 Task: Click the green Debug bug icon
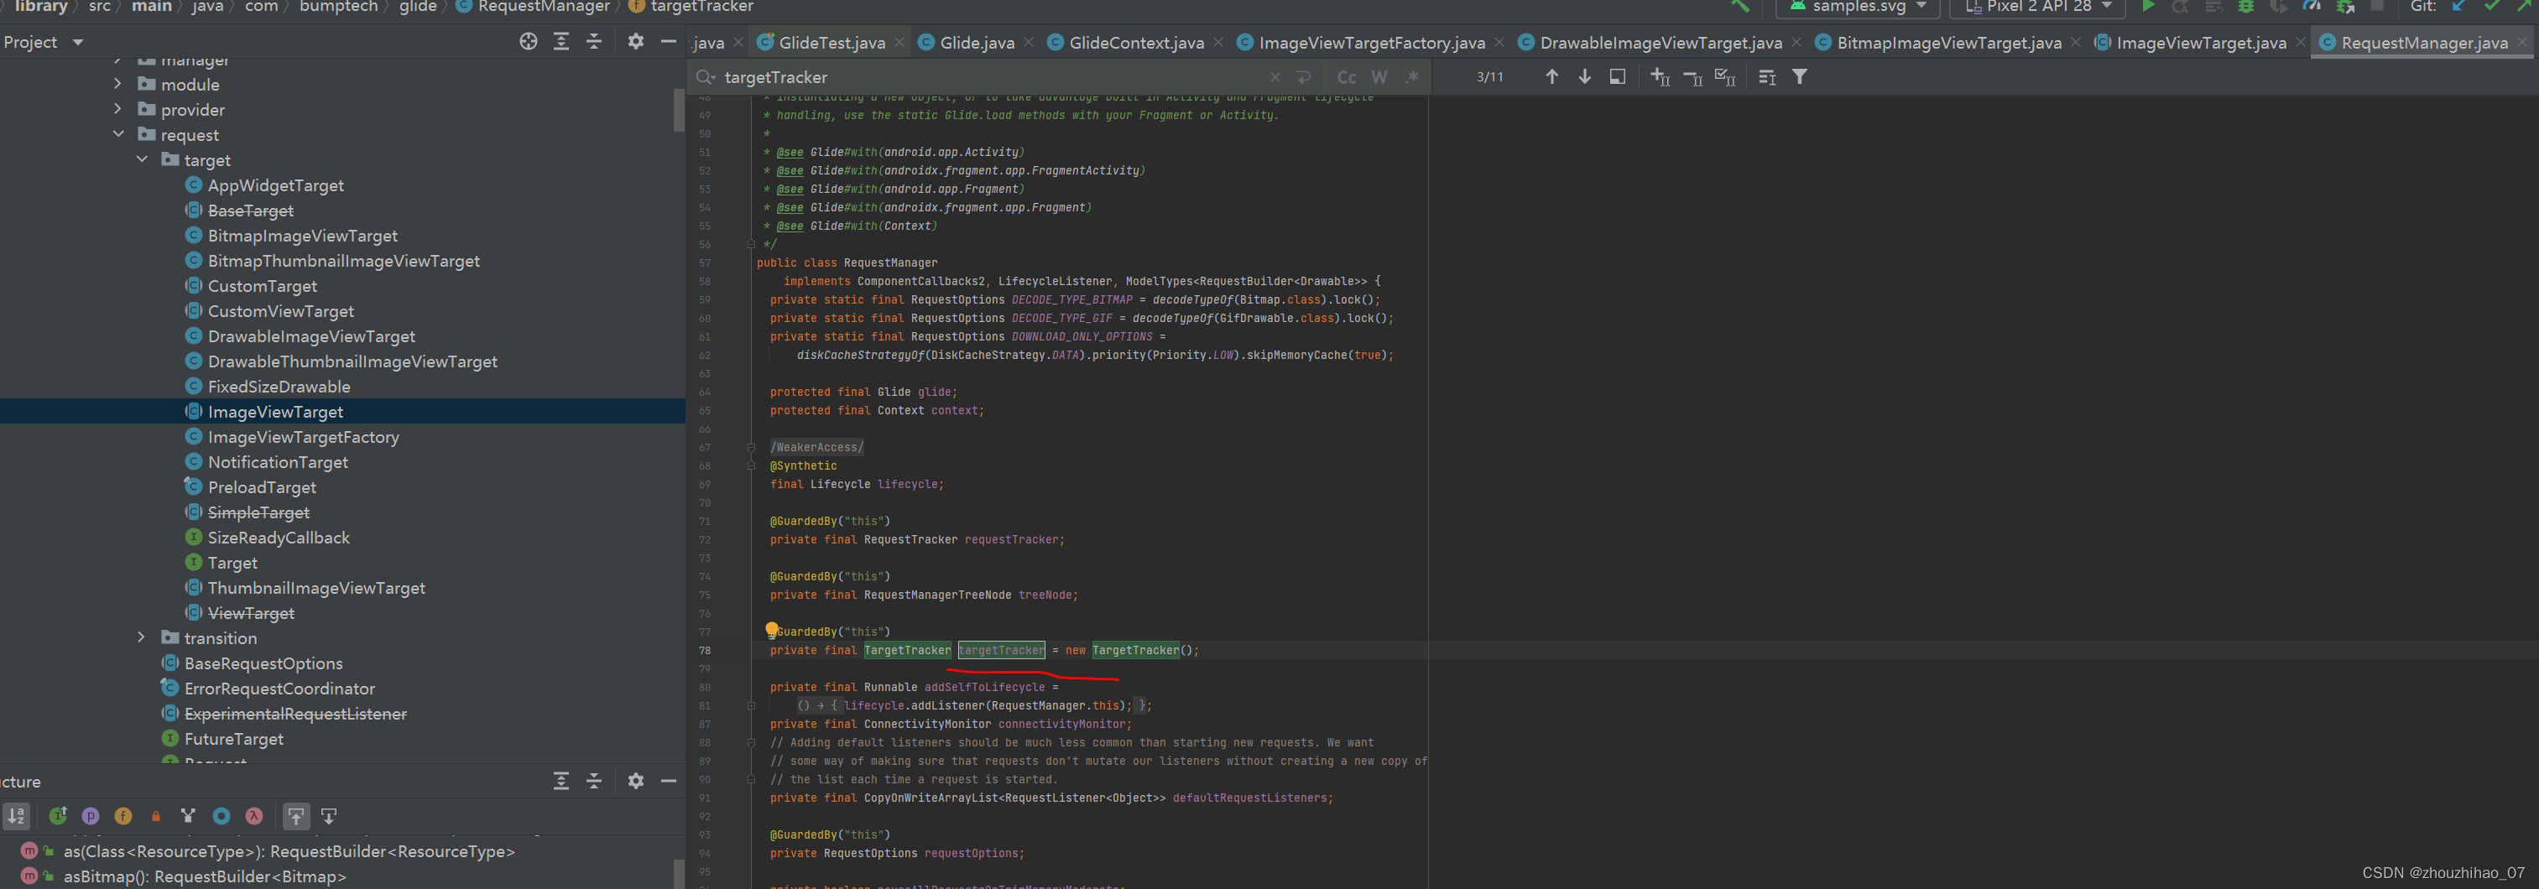tap(2245, 6)
